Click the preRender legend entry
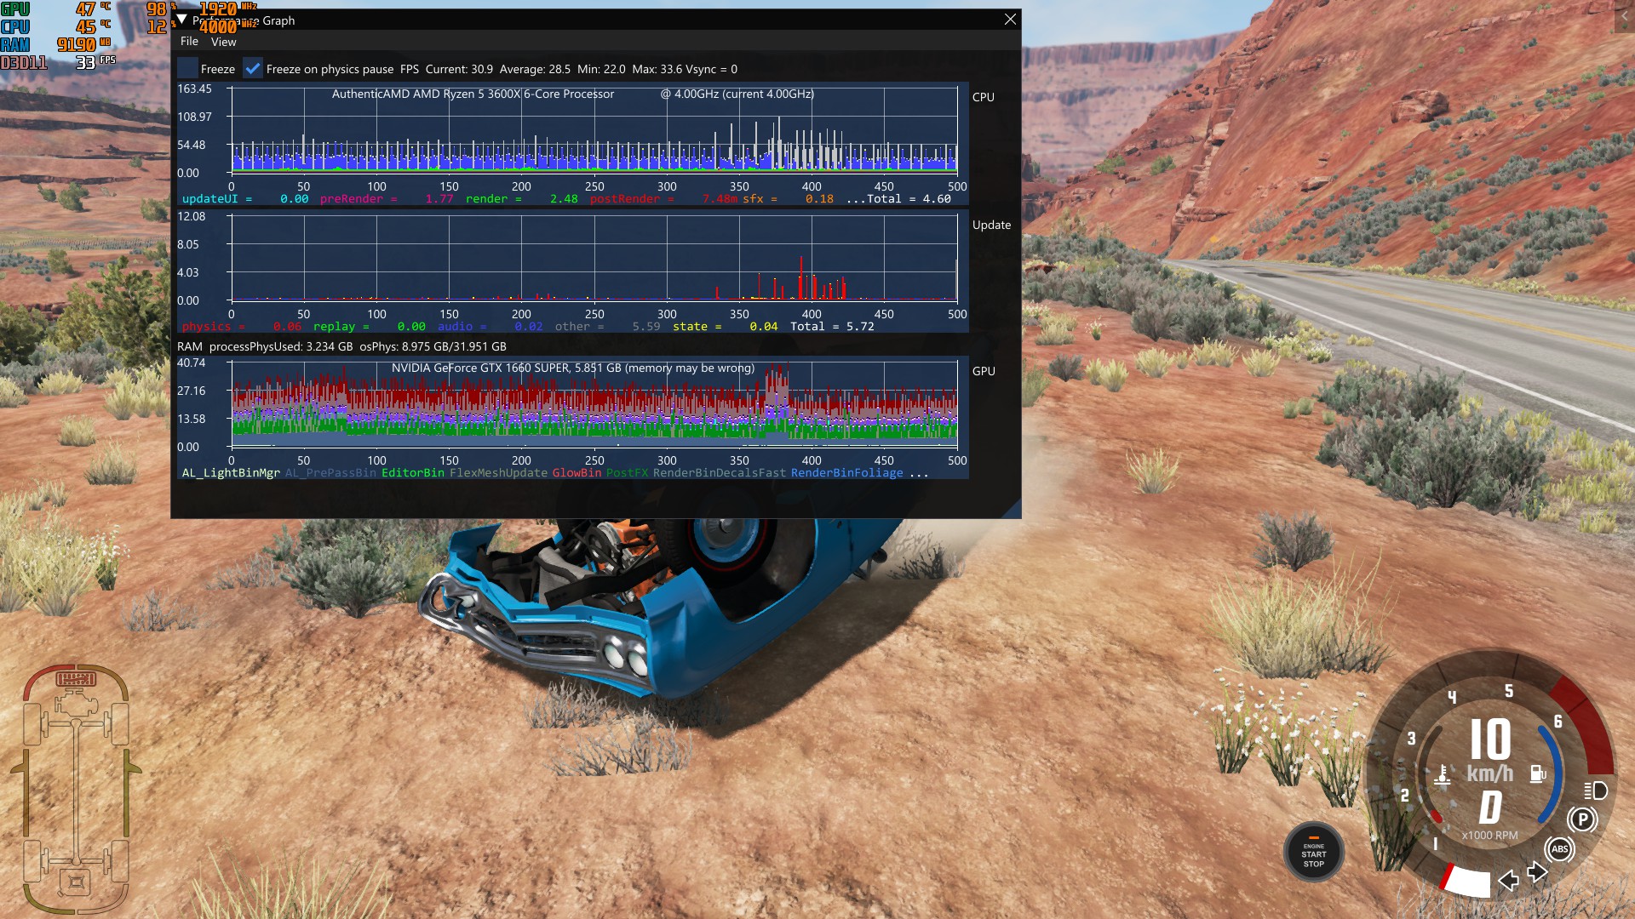1635x919 pixels. pos(387,199)
